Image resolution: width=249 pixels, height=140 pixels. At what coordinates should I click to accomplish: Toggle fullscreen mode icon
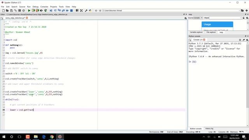click(81, 10)
